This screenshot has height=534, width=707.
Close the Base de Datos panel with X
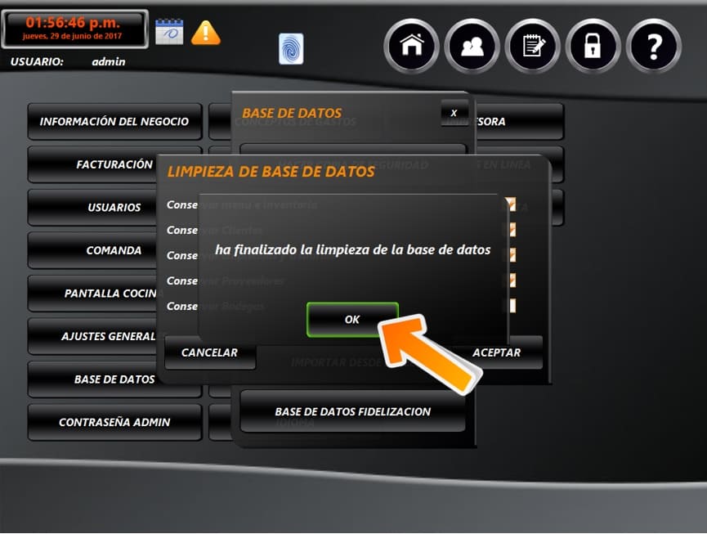454,113
